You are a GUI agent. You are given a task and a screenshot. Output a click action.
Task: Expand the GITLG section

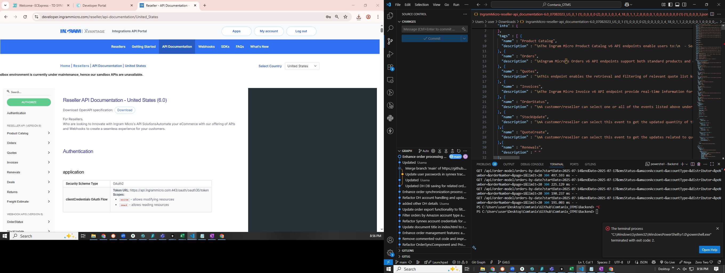404,256
